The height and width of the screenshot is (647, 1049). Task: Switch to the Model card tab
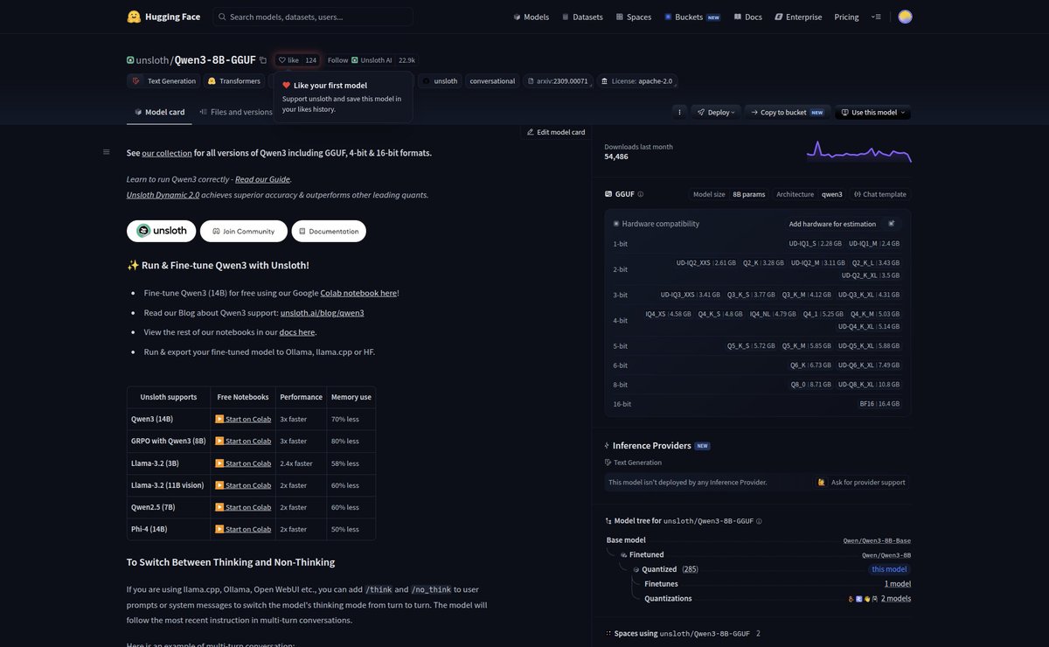click(160, 112)
